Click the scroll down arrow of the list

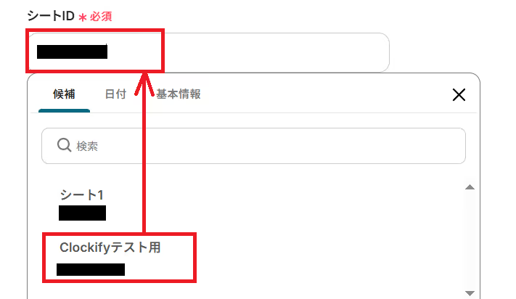pos(470,292)
